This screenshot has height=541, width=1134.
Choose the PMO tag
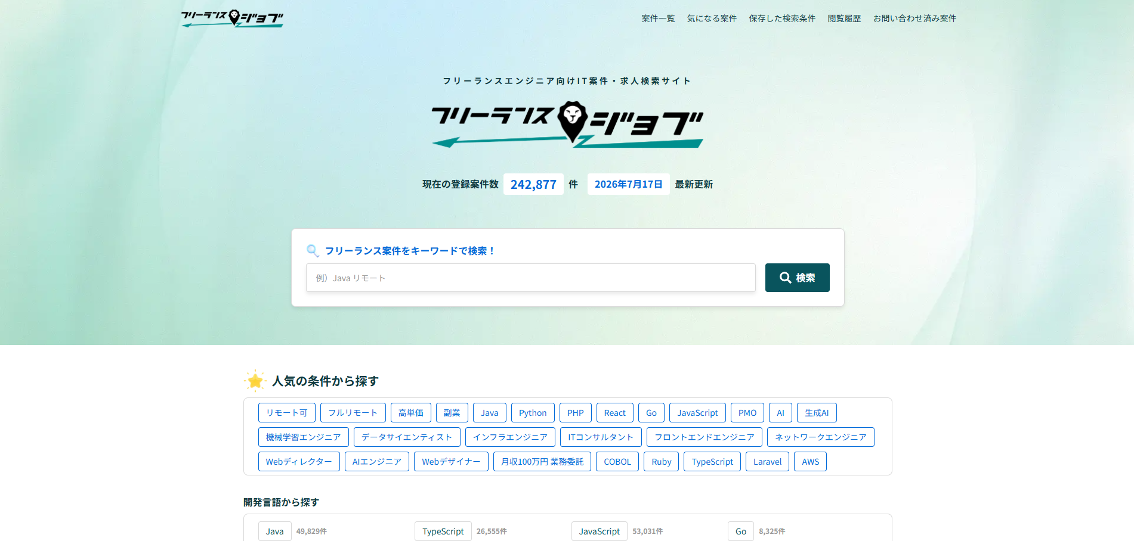coord(747,413)
